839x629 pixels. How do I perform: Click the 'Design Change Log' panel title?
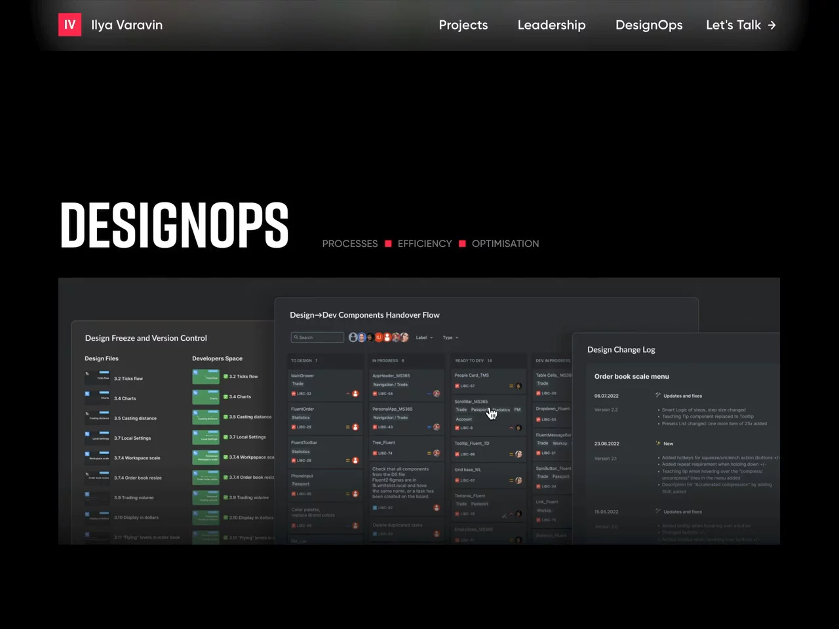pos(621,350)
